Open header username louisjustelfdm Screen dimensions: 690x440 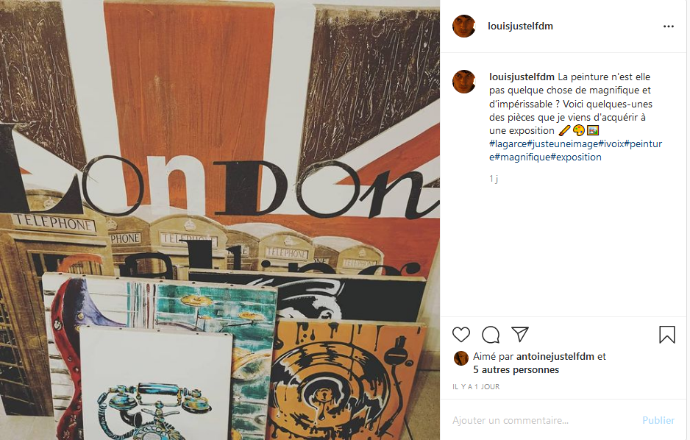(520, 26)
